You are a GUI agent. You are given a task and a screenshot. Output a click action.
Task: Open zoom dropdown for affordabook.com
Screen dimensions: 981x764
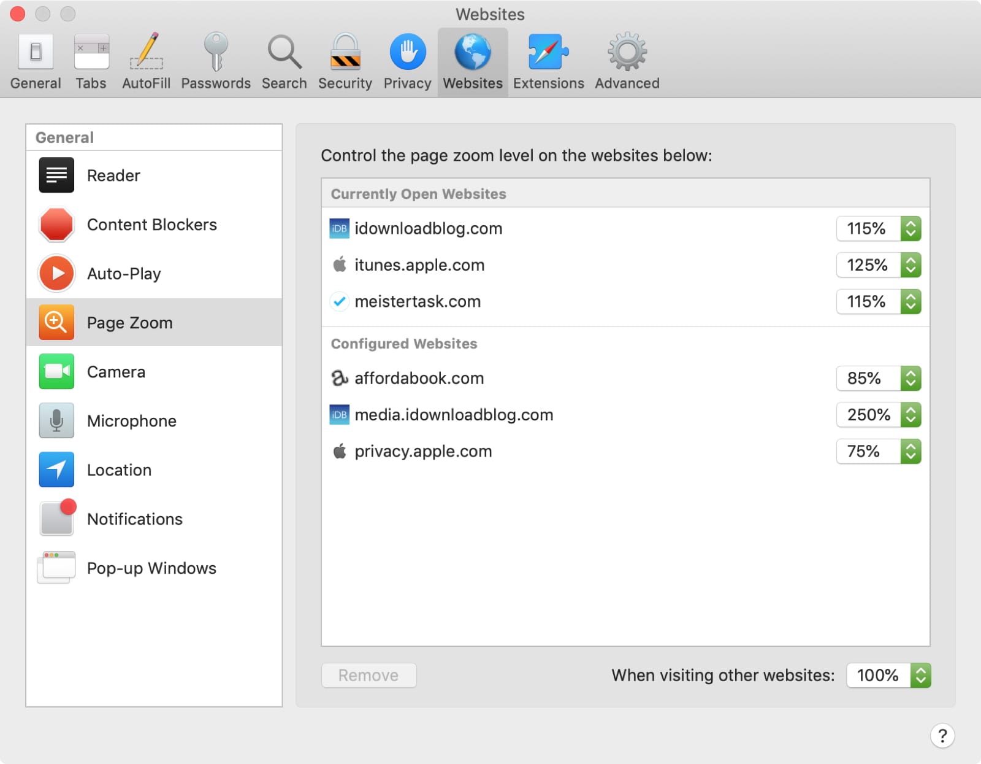coord(879,378)
